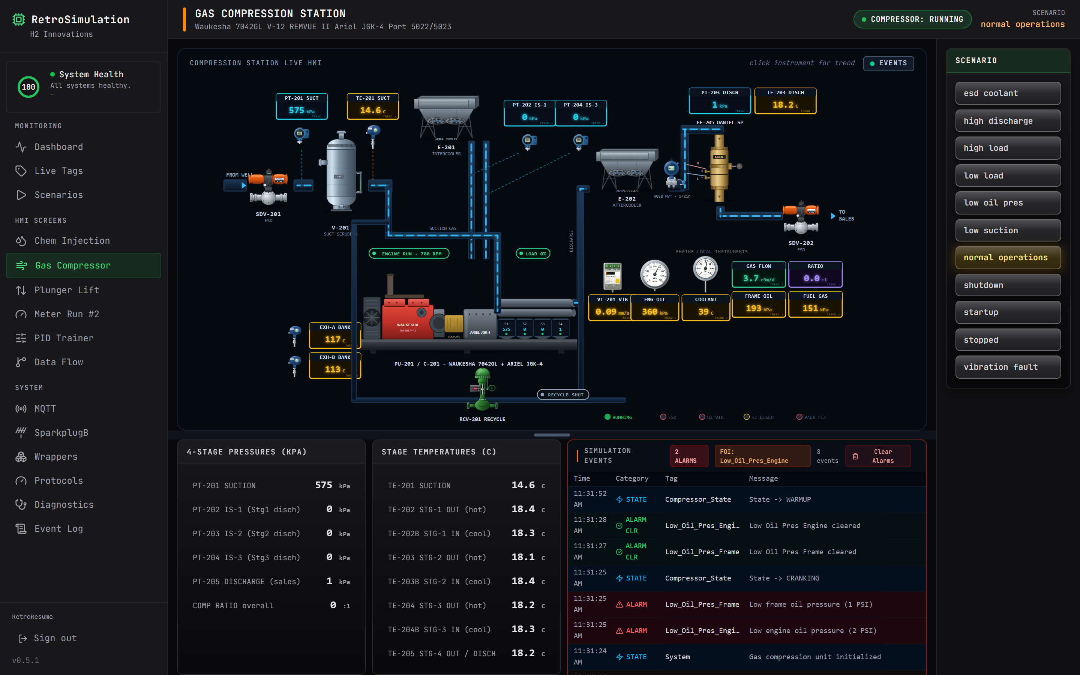Select the high discharge scenario
The image size is (1080, 675).
click(1008, 121)
